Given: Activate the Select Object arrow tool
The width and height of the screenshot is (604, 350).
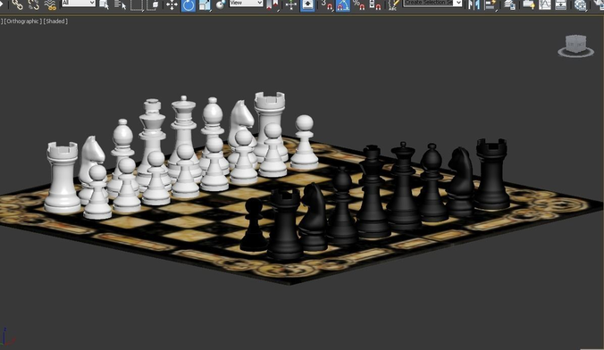Looking at the screenshot, I should point(104,5).
